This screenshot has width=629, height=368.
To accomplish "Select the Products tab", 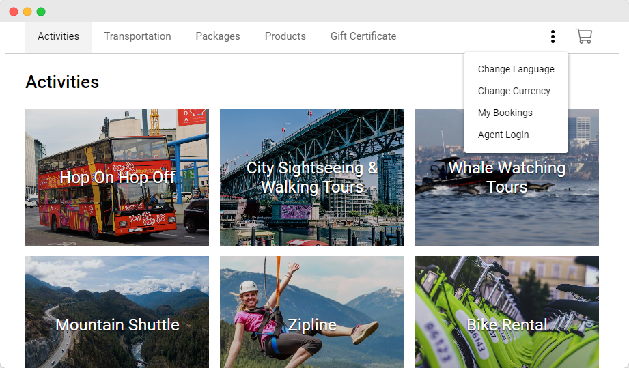I will (285, 37).
